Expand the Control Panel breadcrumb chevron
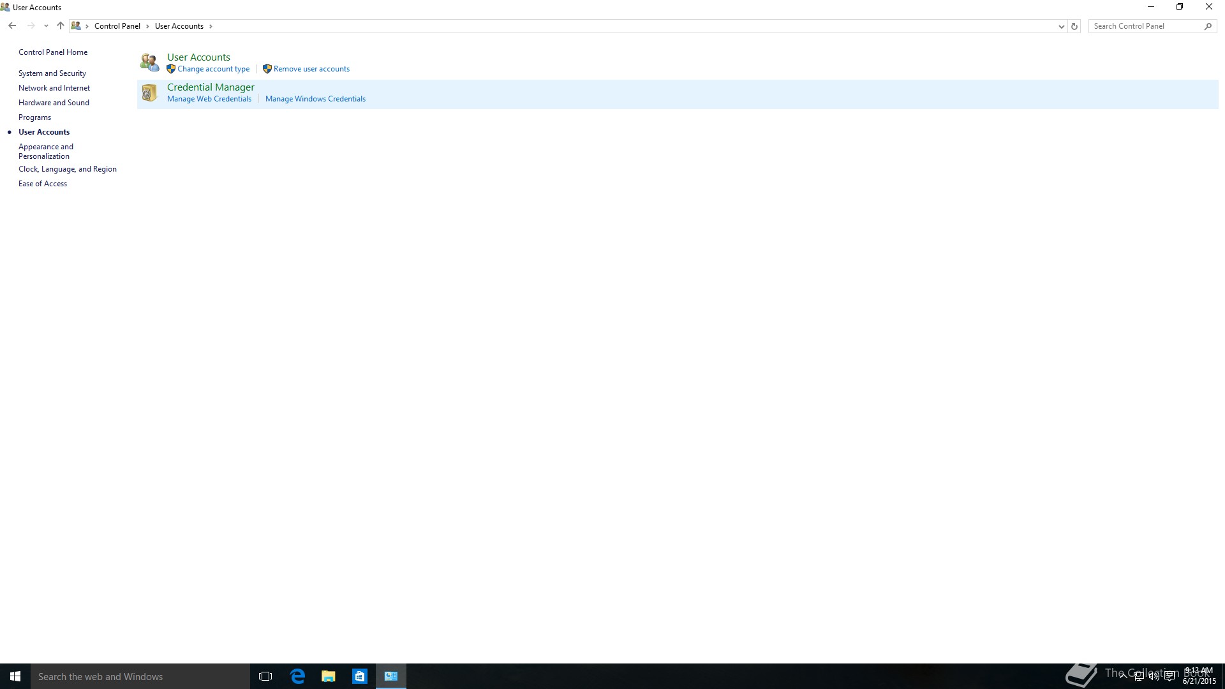The height and width of the screenshot is (689, 1225). (147, 26)
